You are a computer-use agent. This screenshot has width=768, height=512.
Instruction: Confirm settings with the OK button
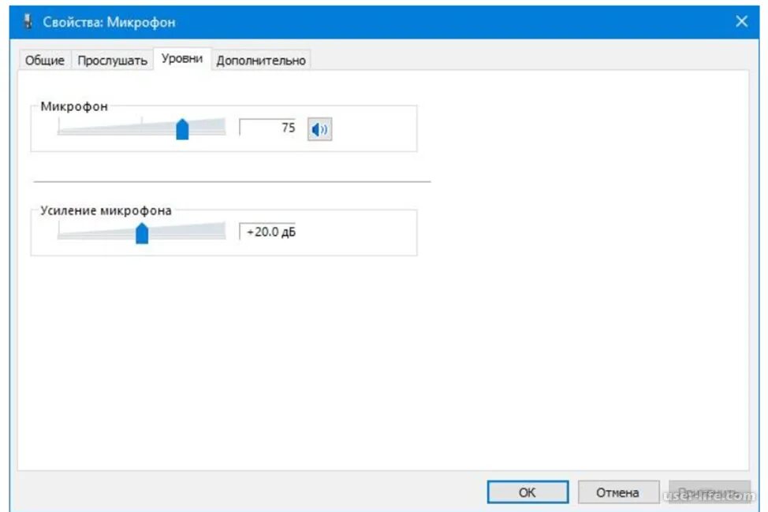(x=528, y=492)
